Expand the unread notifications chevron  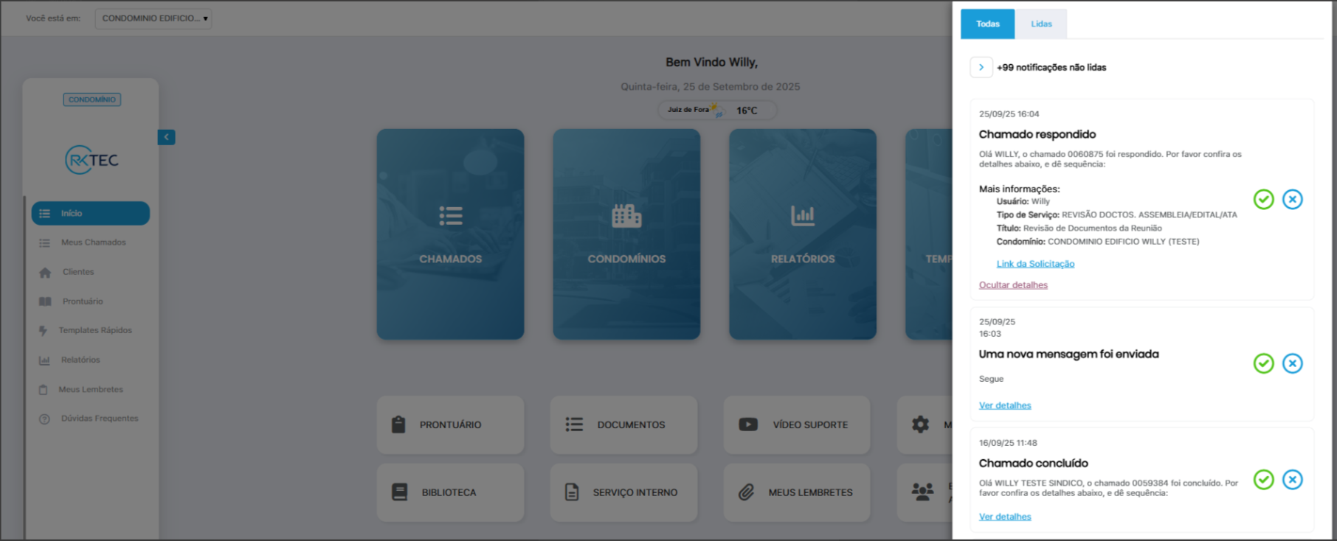click(981, 67)
